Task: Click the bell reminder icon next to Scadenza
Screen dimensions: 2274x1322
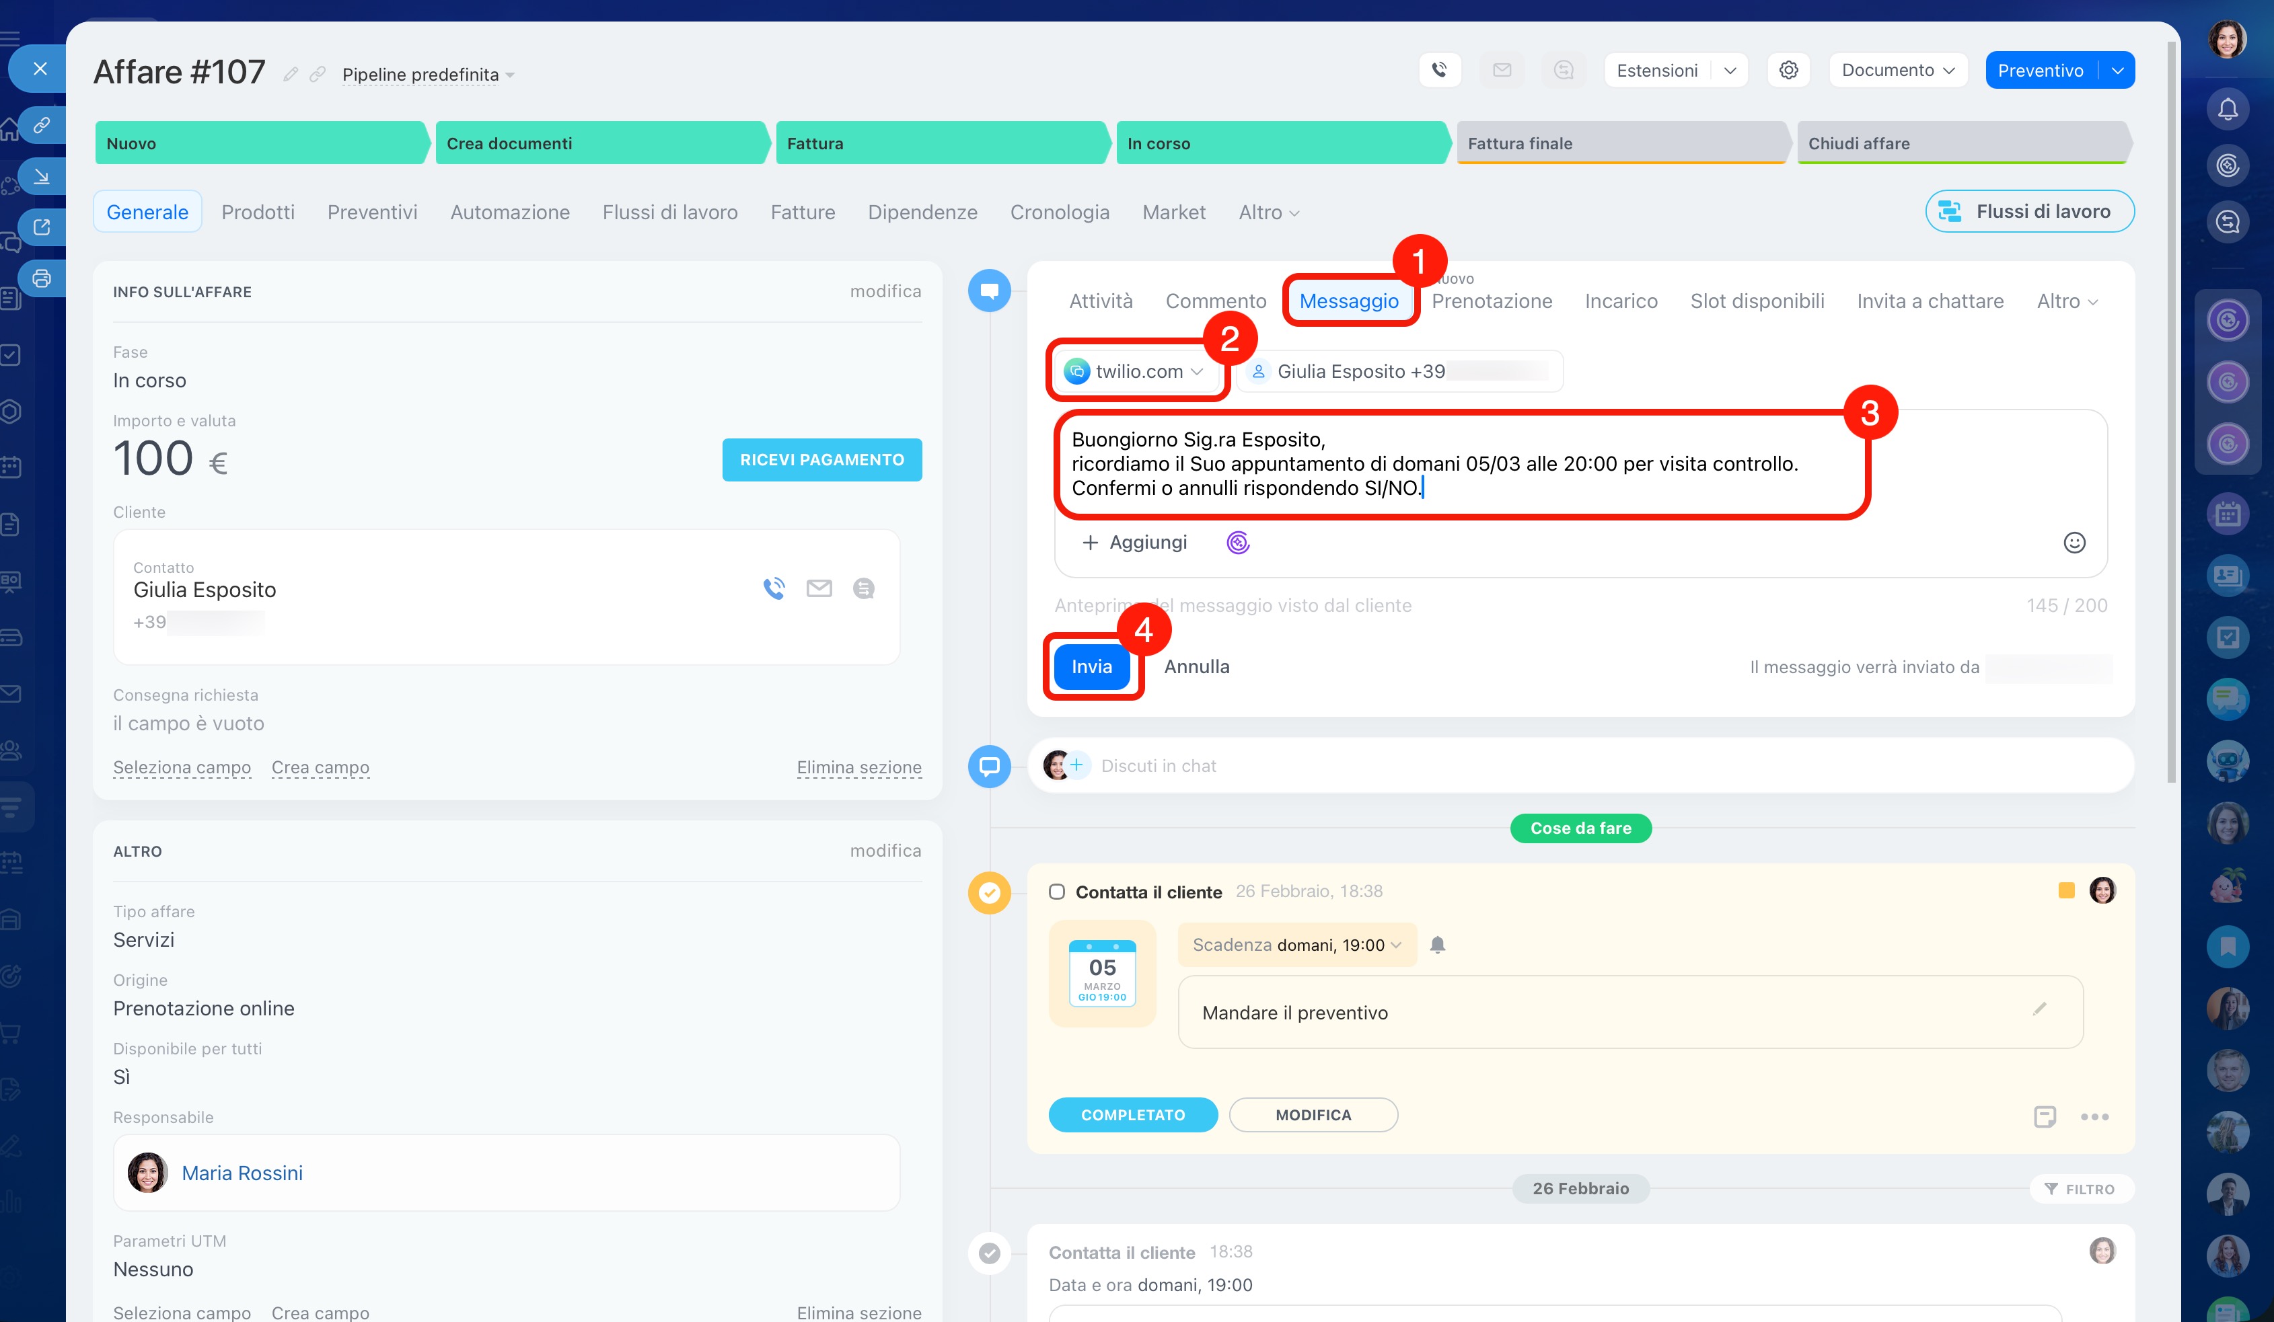Action: point(1438,944)
